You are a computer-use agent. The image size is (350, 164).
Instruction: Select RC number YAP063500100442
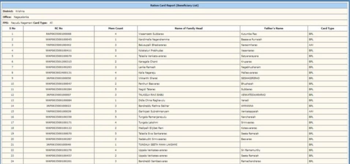[59, 45]
